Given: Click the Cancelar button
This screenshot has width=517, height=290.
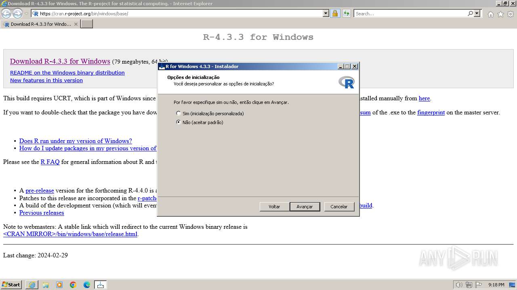Looking at the screenshot, I should pyautogui.click(x=339, y=207).
